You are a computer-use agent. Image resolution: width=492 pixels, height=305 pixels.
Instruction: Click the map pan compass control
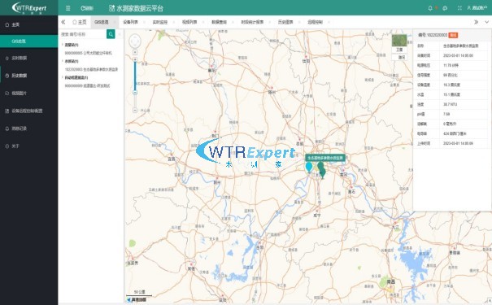[x=135, y=41]
